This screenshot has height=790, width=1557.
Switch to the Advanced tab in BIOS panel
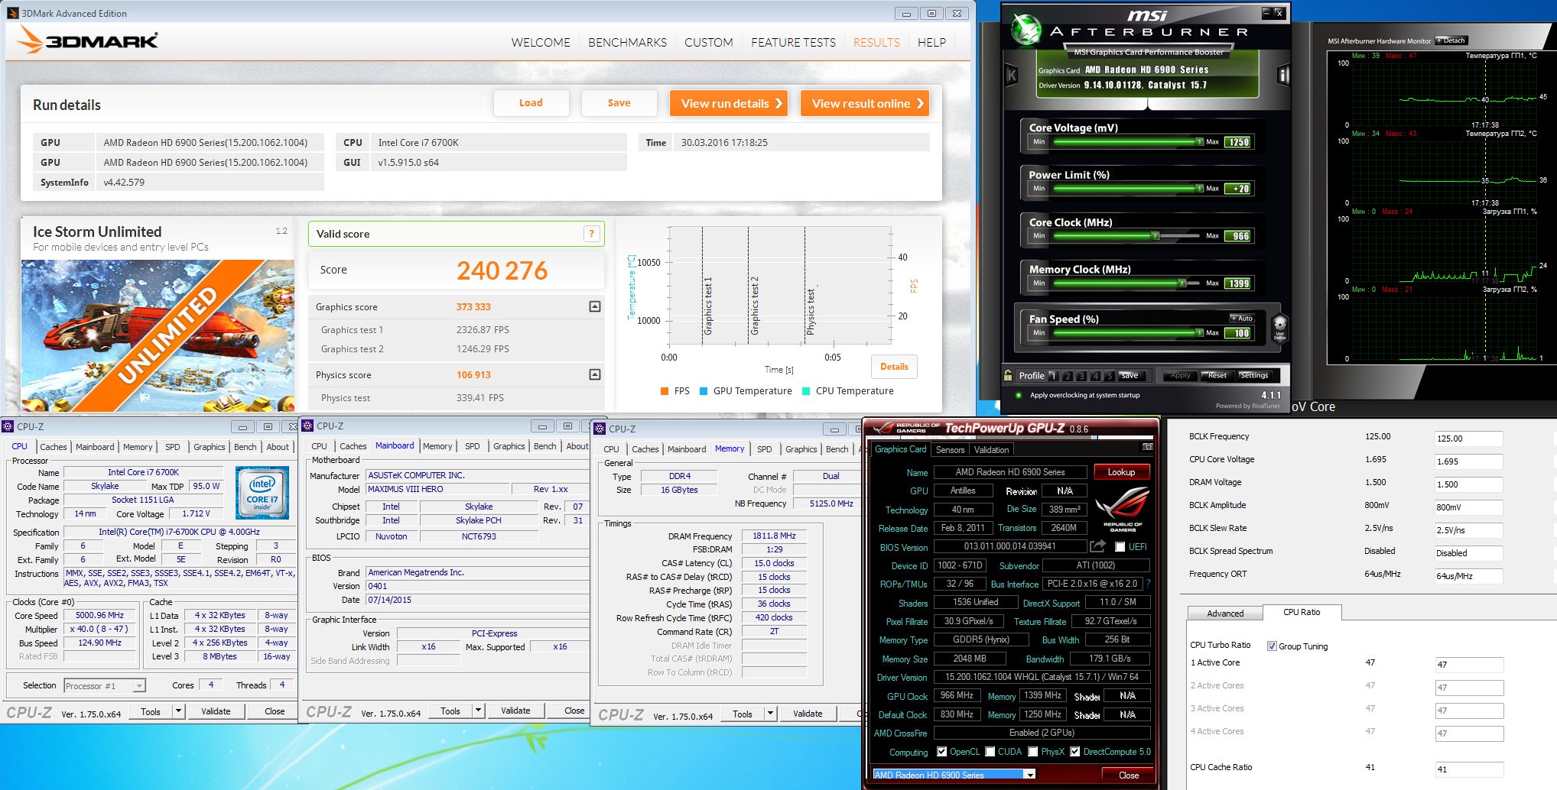pos(1225,614)
